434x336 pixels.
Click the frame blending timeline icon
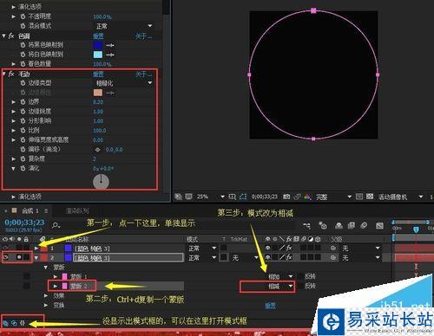pos(352,225)
